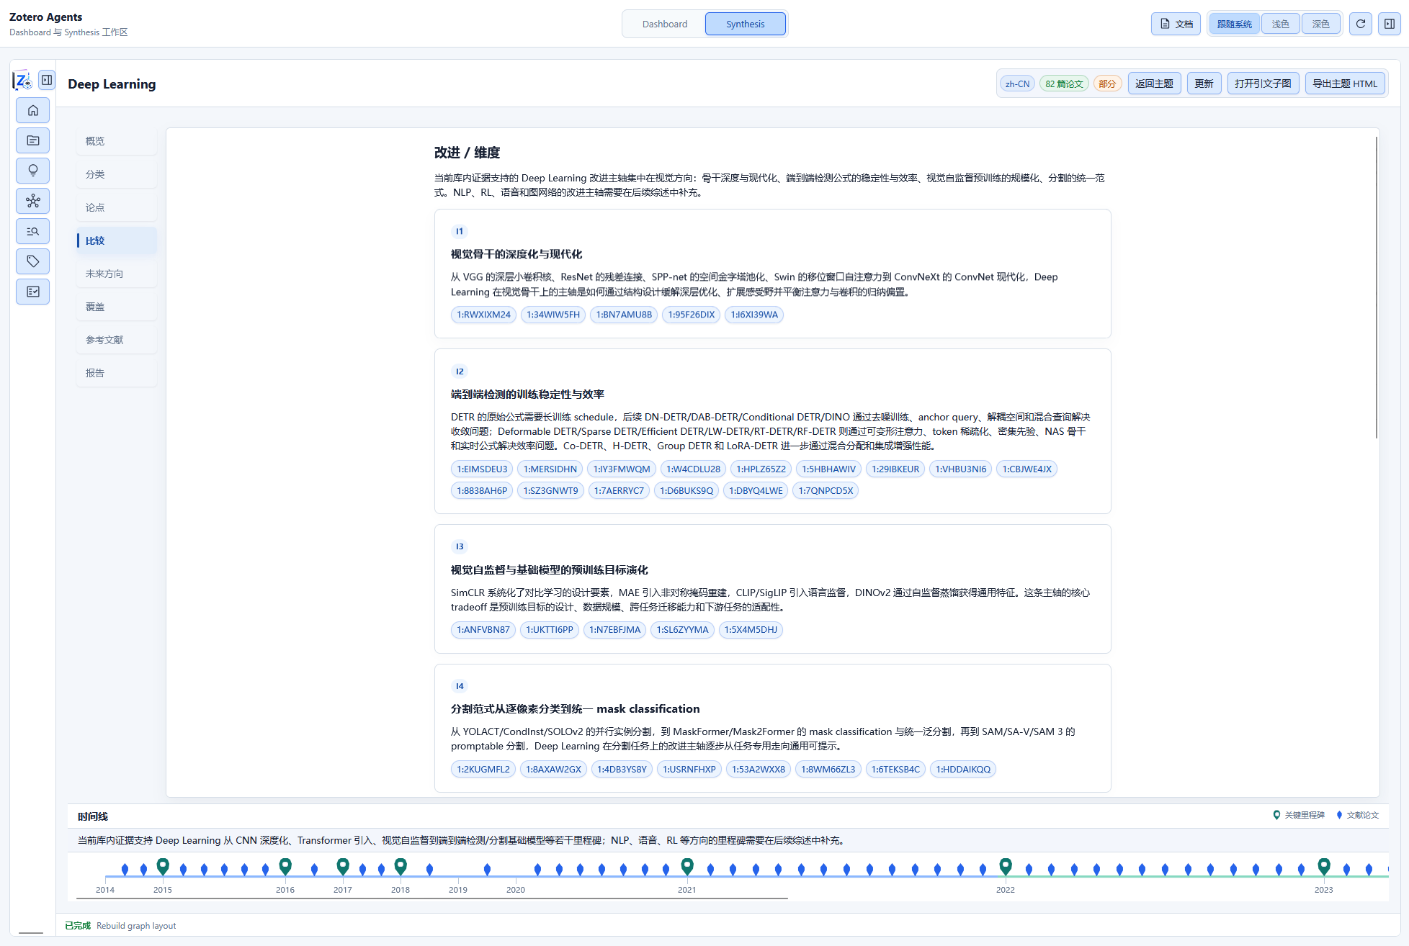The height and width of the screenshot is (946, 1409).
Task: Open citation 1:5X4M5DHJ
Action: [751, 629]
